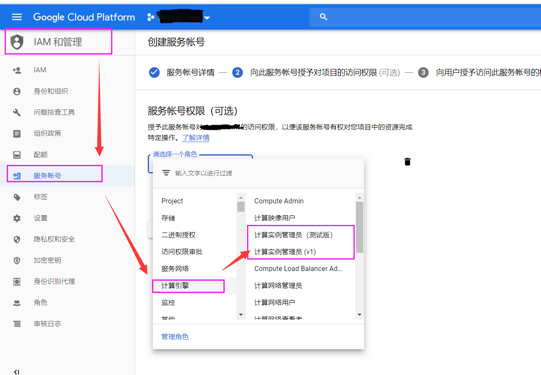Click the 了解详情 link
This screenshot has height=375, width=541.
pos(196,138)
